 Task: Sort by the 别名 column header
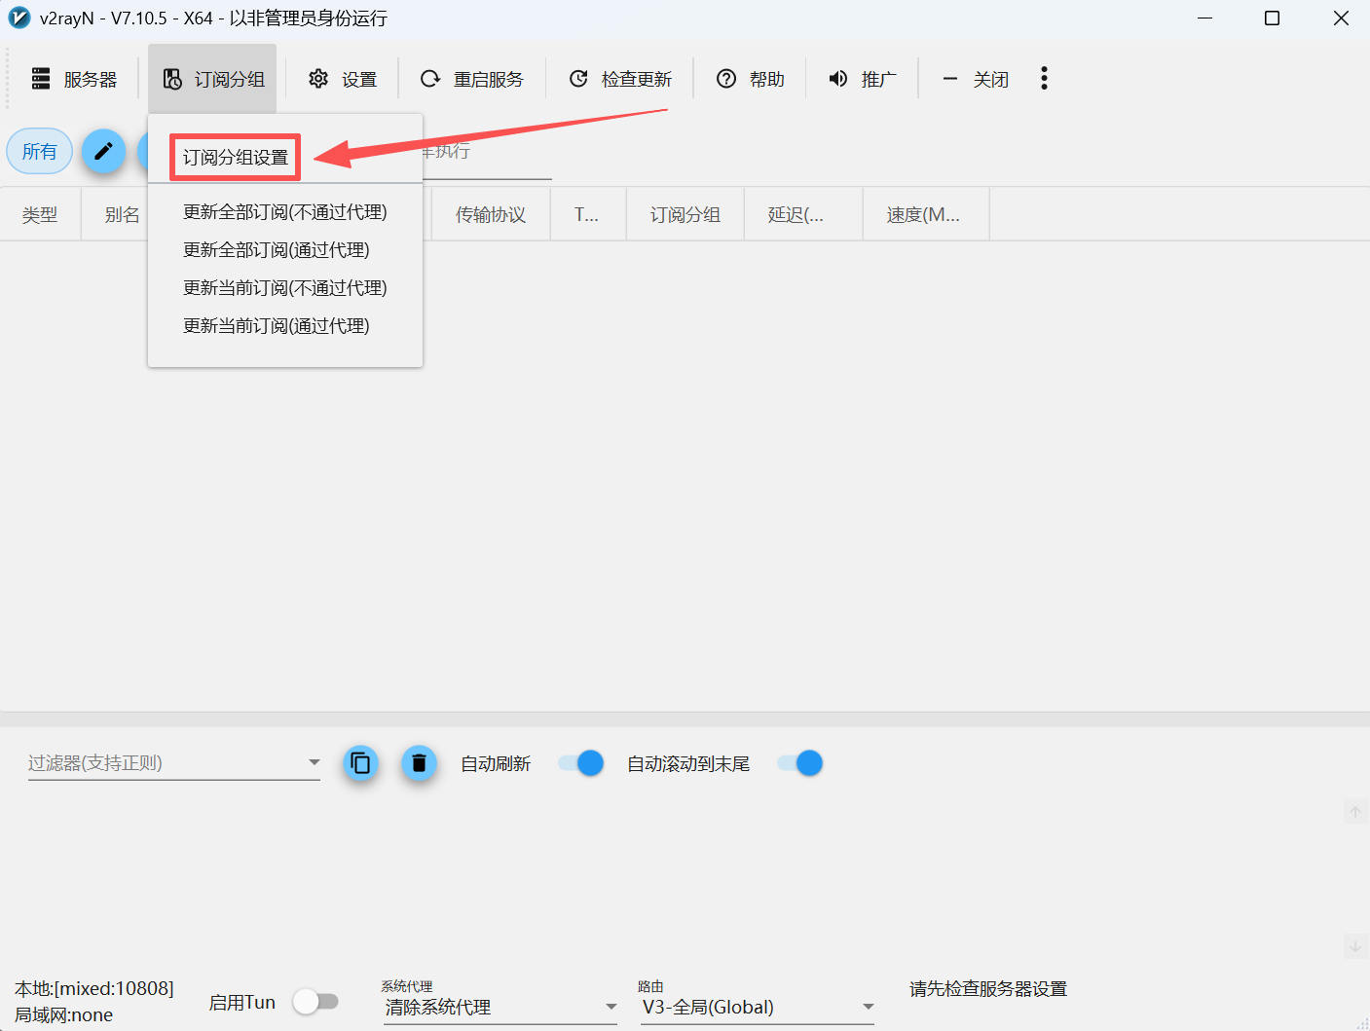click(x=123, y=214)
